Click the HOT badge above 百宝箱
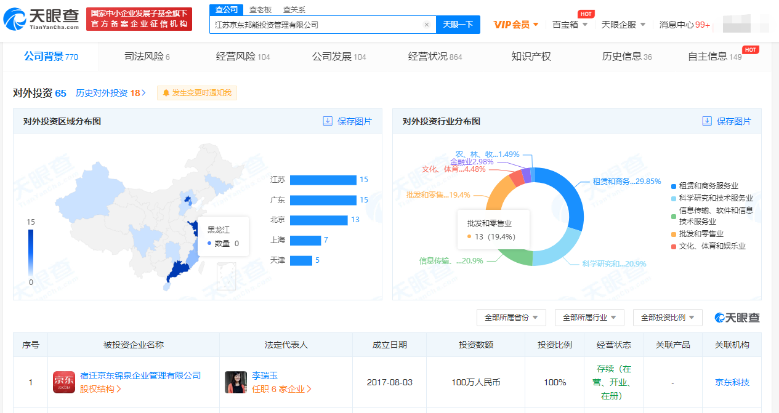This screenshot has width=779, height=413. (586, 14)
